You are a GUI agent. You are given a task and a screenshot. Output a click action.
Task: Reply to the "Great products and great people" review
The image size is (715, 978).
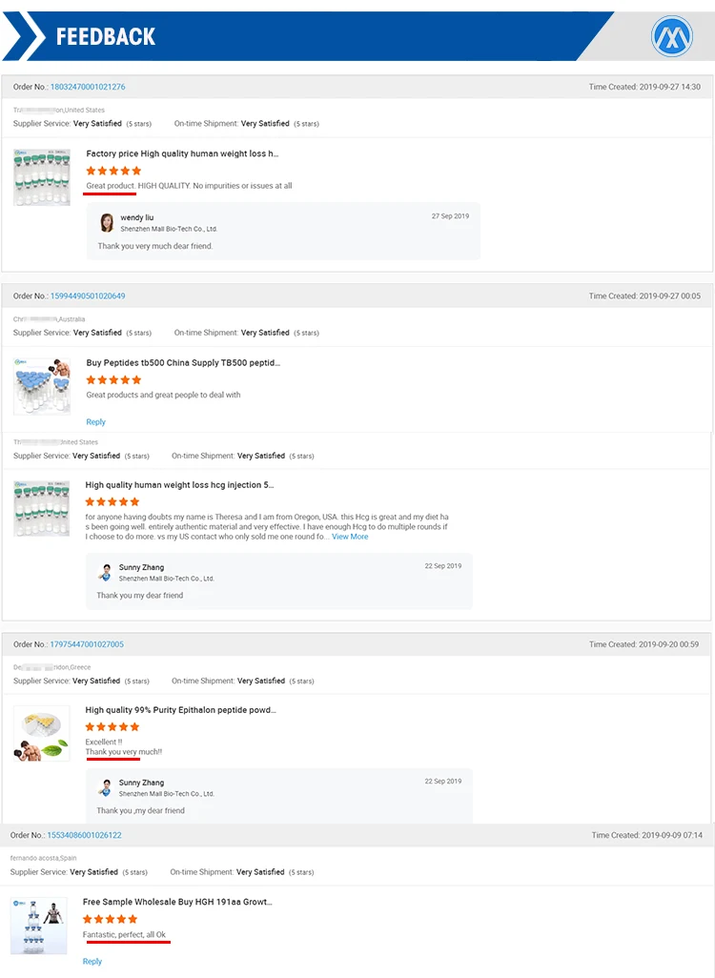click(96, 421)
